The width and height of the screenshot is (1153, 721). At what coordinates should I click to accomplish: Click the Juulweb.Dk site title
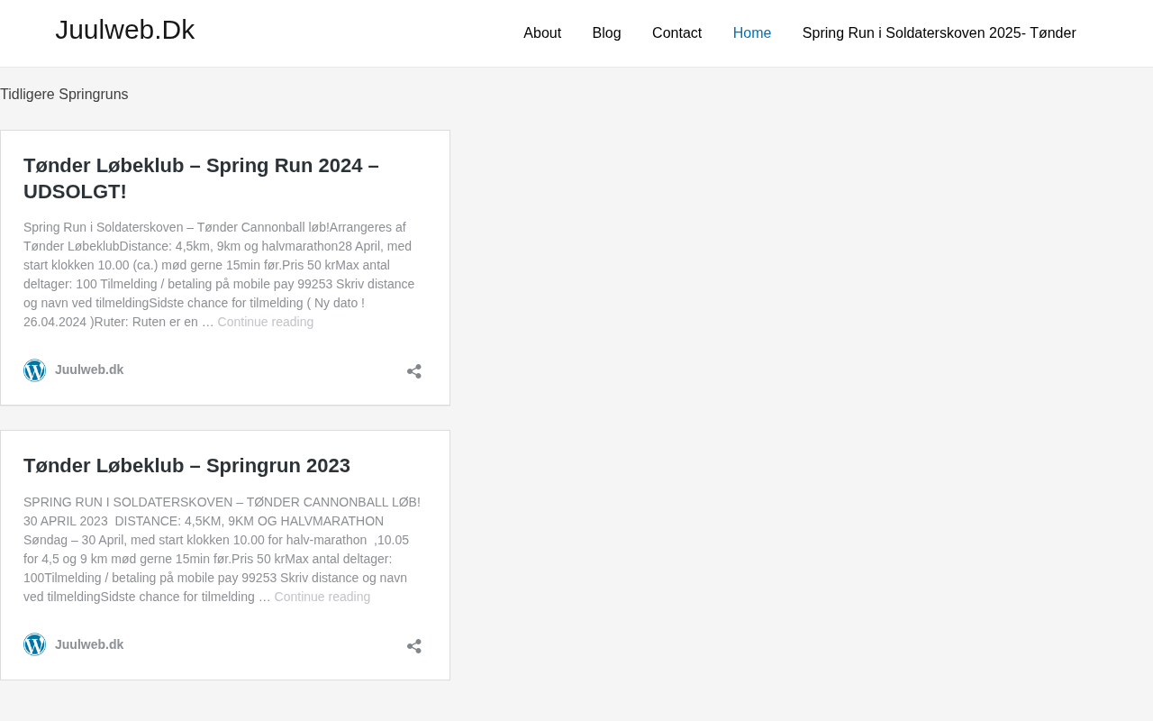pyautogui.click(x=124, y=30)
